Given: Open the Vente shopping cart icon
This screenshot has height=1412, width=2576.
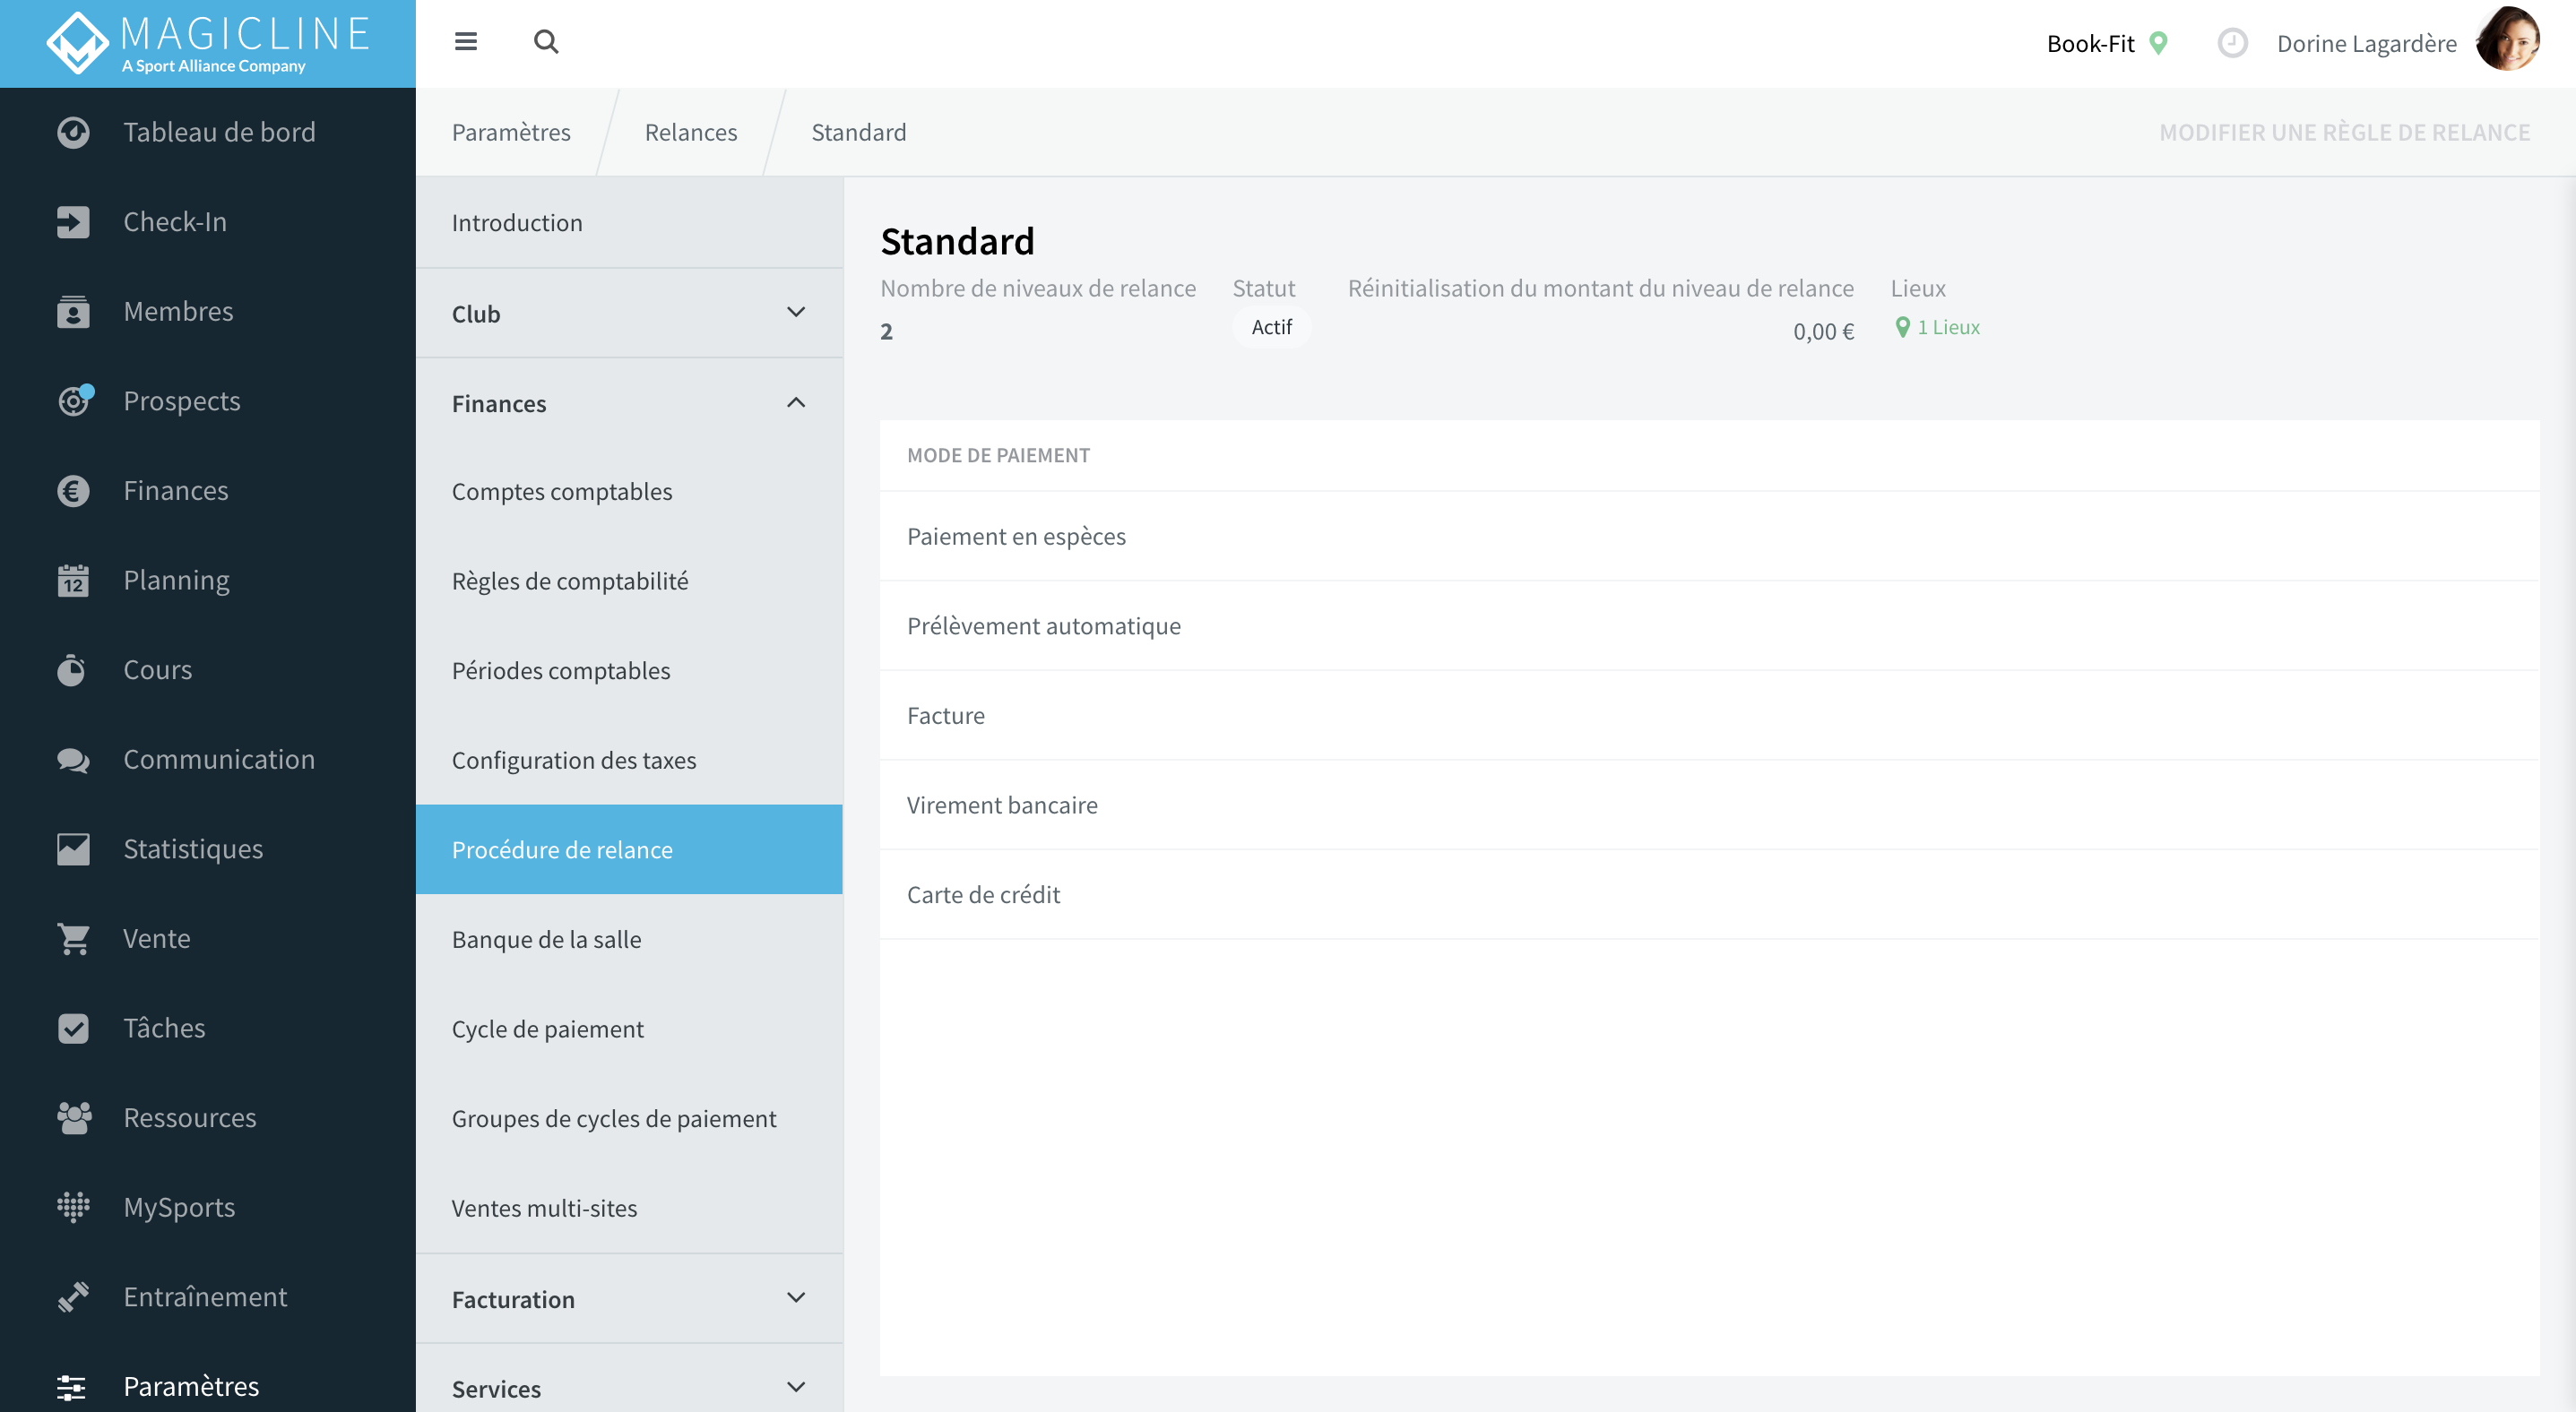Looking at the screenshot, I should [73, 938].
